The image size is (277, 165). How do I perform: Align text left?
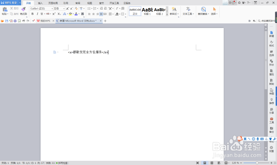coord(89,14)
